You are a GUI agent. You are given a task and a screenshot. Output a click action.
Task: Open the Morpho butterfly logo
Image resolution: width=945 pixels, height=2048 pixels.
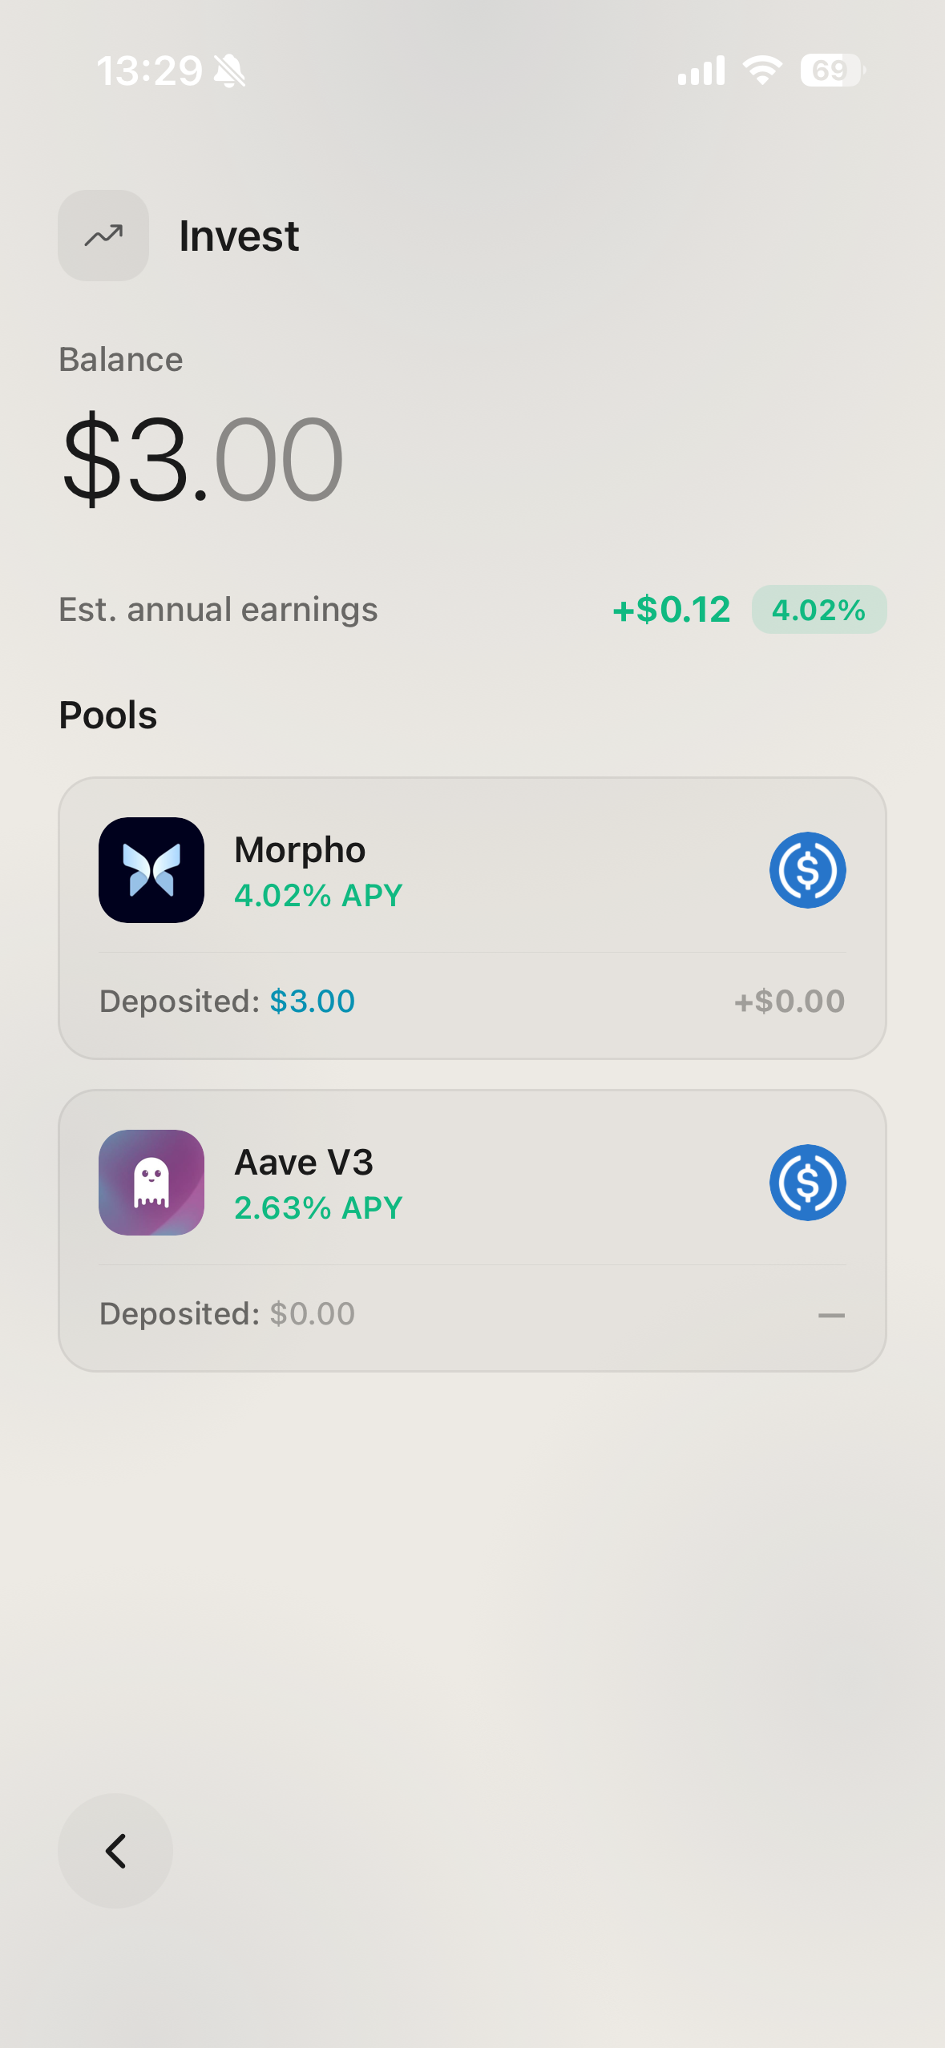tap(151, 870)
